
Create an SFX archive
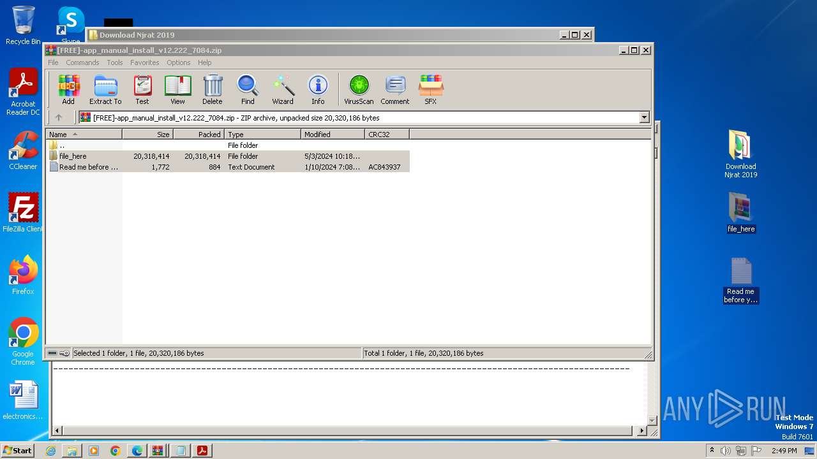click(x=431, y=90)
